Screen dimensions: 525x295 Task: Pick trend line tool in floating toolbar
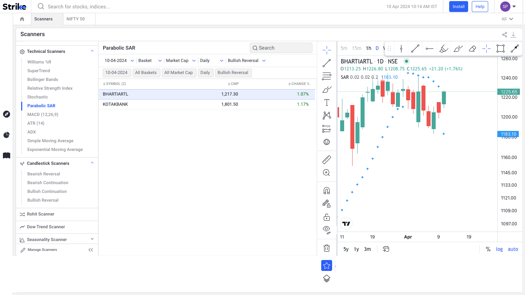[x=415, y=48]
